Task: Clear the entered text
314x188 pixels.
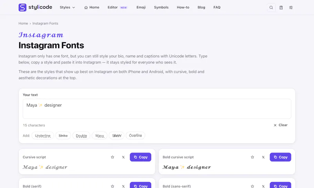Action: [281, 125]
